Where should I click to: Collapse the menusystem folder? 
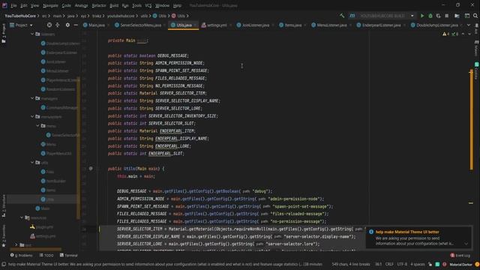32,117
